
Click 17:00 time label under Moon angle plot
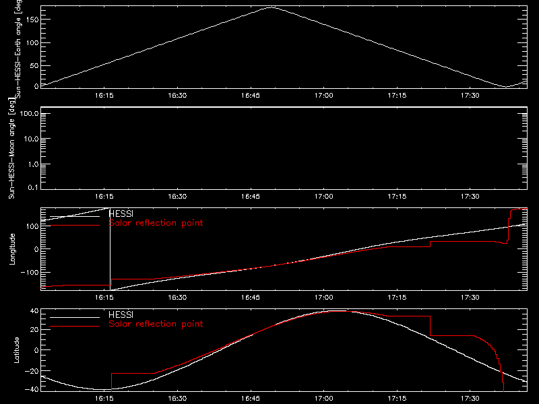click(x=324, y=197)
